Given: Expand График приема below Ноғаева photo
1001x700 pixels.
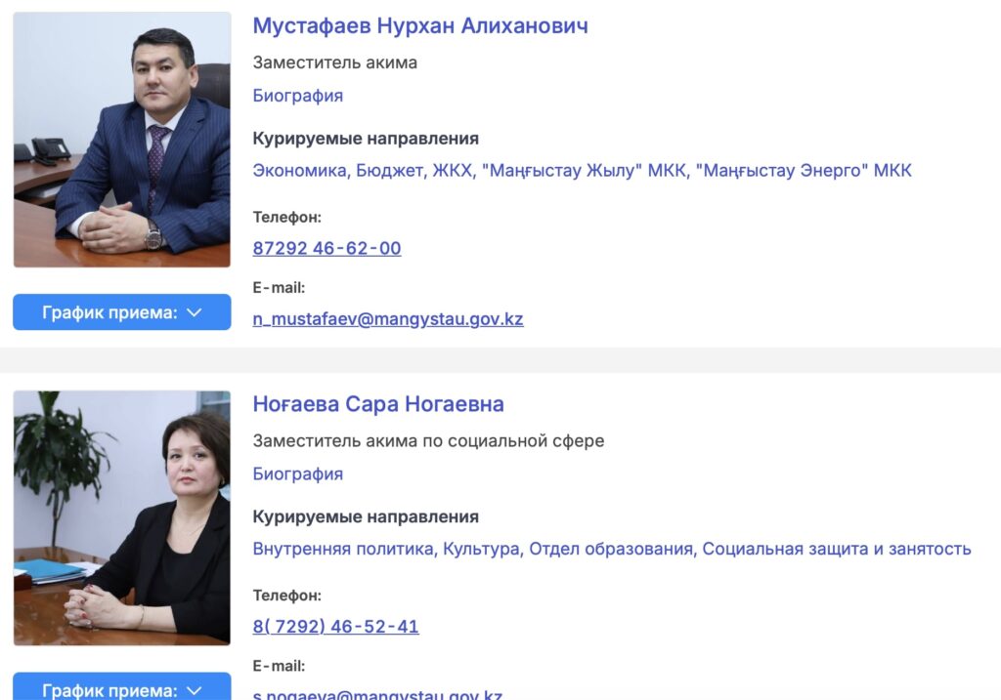Looking at the screenshot, I should 122,686.
